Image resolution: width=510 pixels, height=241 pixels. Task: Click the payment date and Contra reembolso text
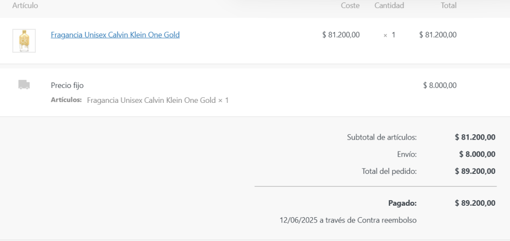(348, 220)
